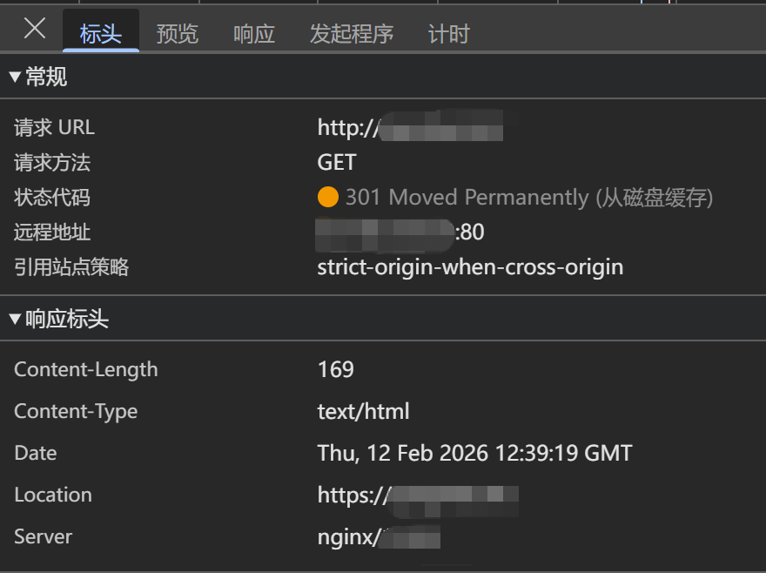This screenshot has width=766, height=573.
Task: Click the 请求 URL value
Action: [x=410, y=128]
